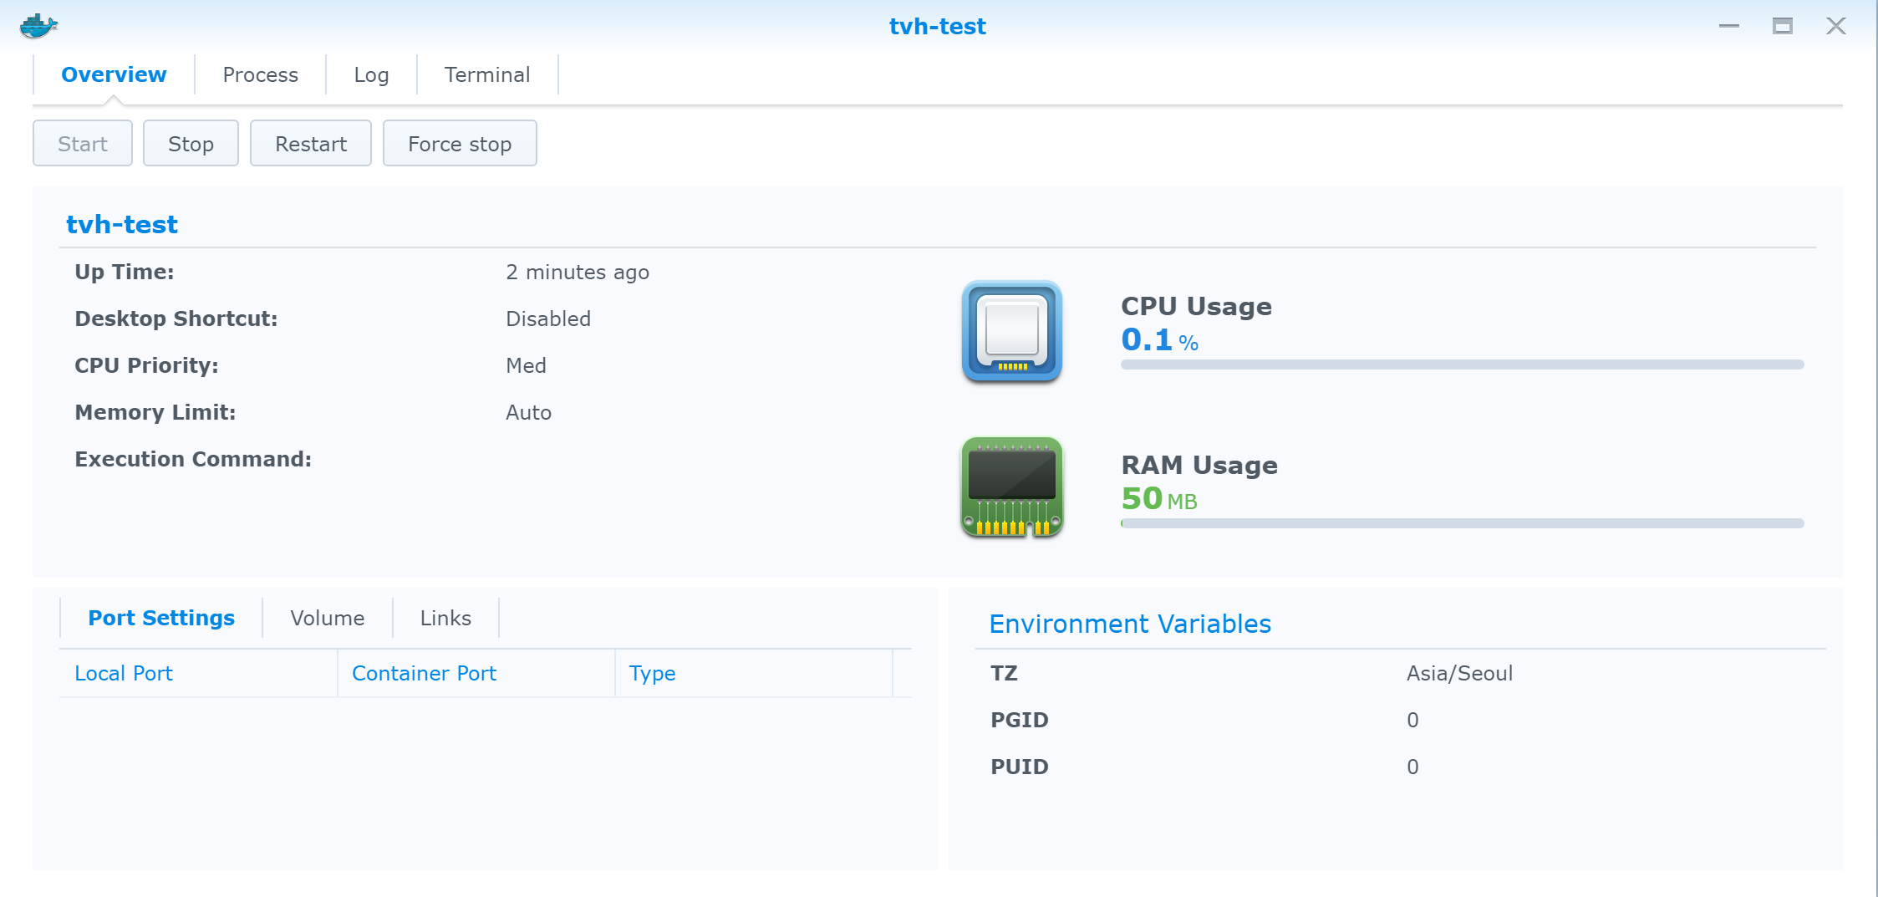Minimize the tvh-test window

[x=1729, y=26]
